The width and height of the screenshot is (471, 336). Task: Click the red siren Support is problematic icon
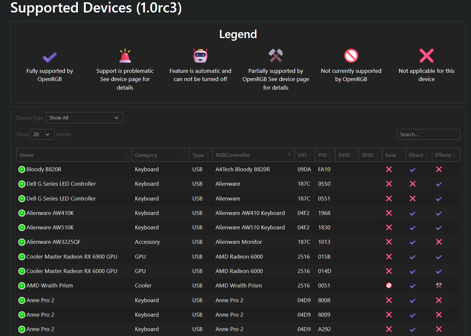click(x=125, y=56)
